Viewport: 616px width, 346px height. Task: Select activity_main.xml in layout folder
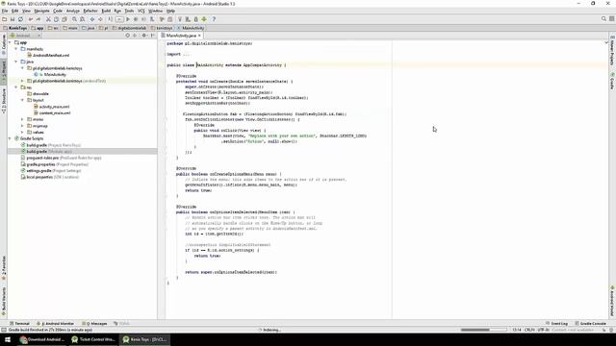pyautogui.click(x=51, y=107)
